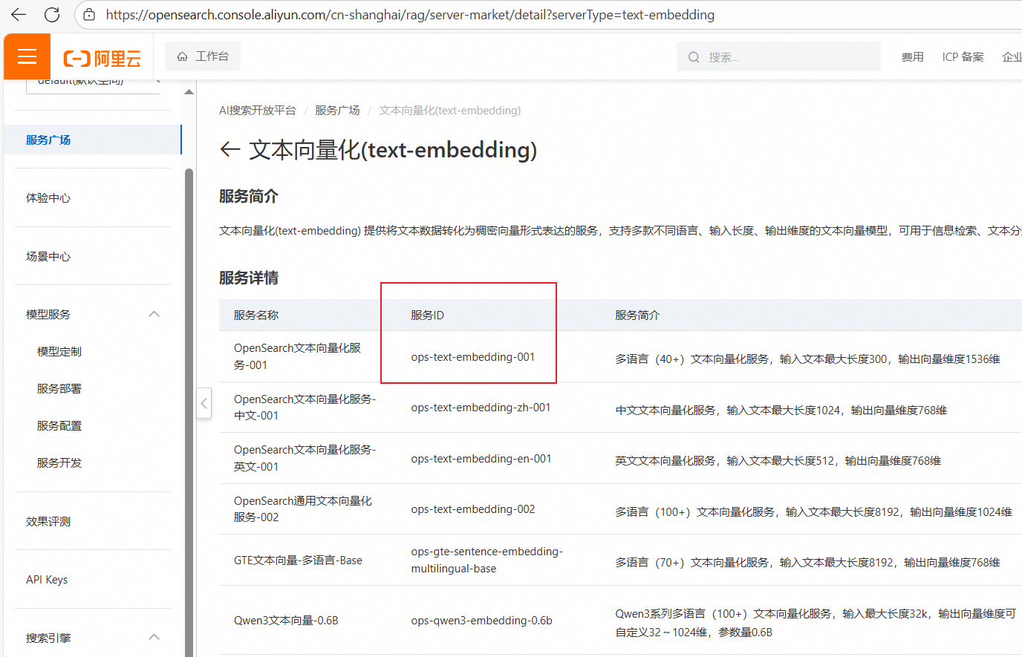Click the sidebar vertical scrollbar

click(189, 412)
